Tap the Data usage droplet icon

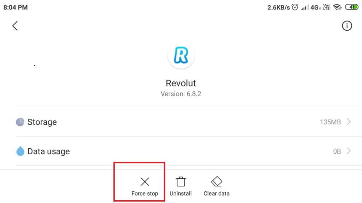tap(20, 151)
